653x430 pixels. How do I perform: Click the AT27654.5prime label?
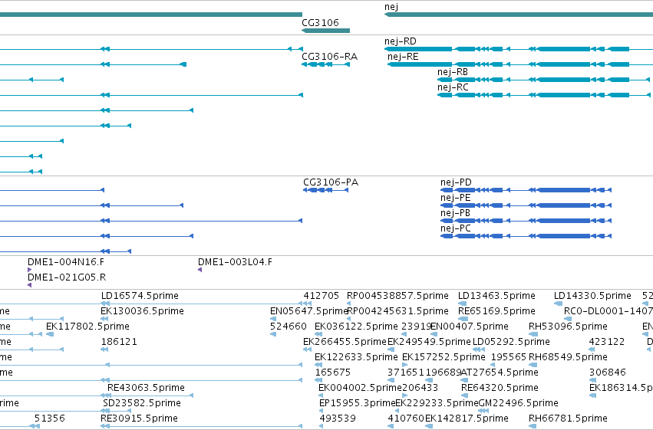click(x=500, y=373)
